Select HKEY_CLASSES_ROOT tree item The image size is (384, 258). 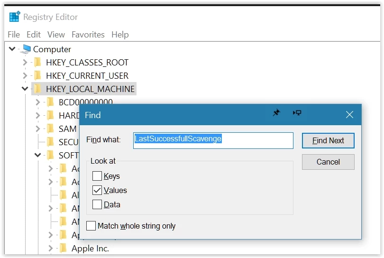(87, 62)
